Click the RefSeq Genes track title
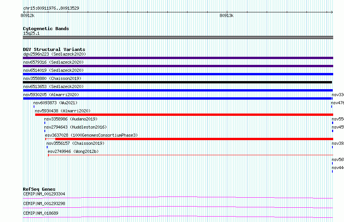This screenshot has width=344, height=222. [39, 189]
